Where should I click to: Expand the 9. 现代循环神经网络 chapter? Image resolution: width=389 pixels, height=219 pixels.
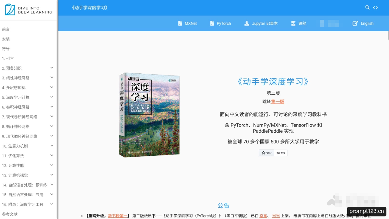pyautogui.click(x=52, y=136)
